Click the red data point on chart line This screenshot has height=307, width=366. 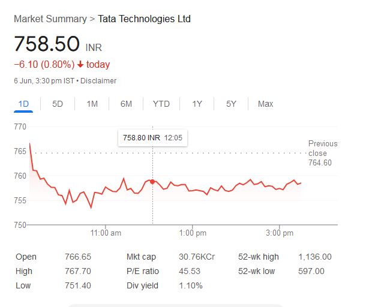pyautogui.click(x=152, y=181)
